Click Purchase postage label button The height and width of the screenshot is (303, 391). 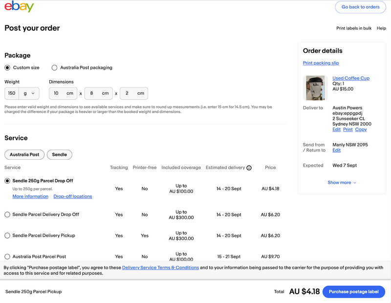[x=353, y=292]
